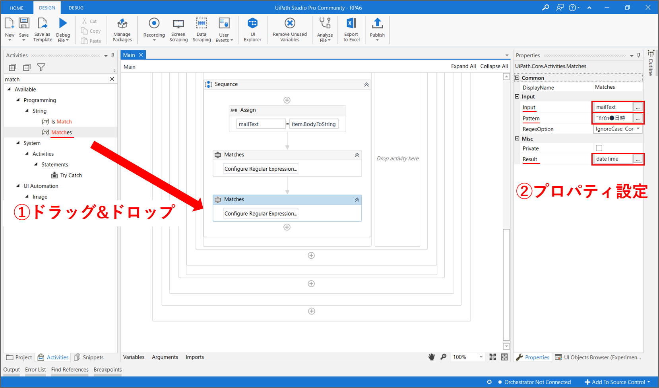Viewport: 659px width, 388px height.
Task: Collapse the Sequence activity container
Action: (x=366, y=84)
